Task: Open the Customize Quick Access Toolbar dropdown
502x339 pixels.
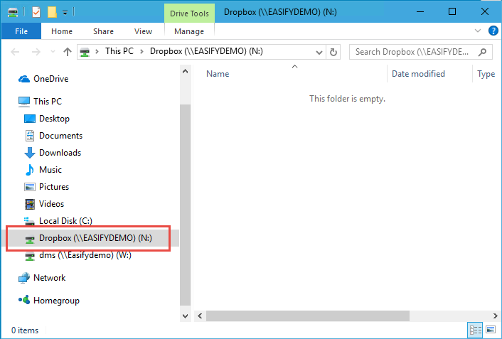Action: coord(65,12)
